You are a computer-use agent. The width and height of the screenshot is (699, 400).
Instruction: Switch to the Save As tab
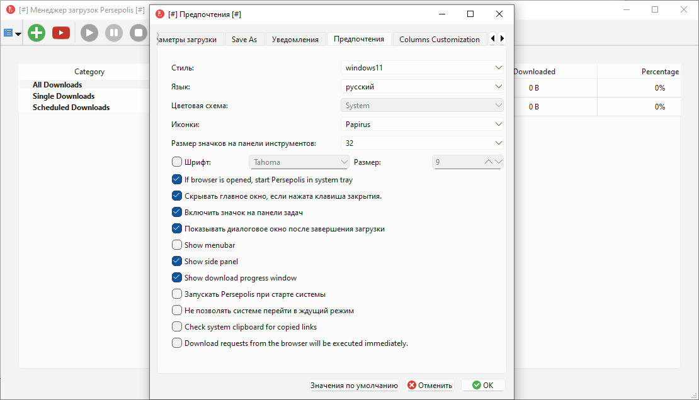pos(244,39)
